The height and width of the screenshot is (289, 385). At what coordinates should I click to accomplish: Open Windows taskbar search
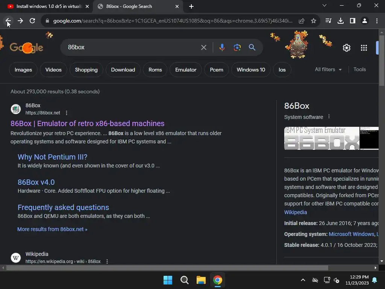point(184,280)
